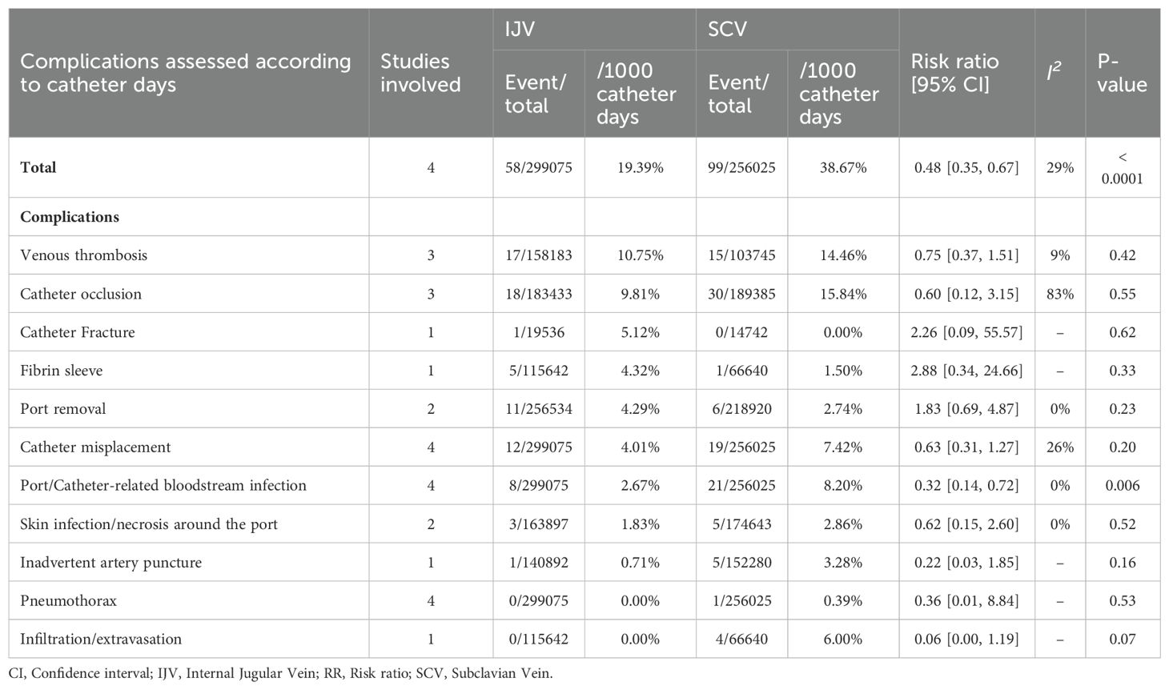Select 'Port/Catheter-related bloodstream infection' row label
The width and height of the screenshot is (1169, 690).
click(x=163, y=486)
